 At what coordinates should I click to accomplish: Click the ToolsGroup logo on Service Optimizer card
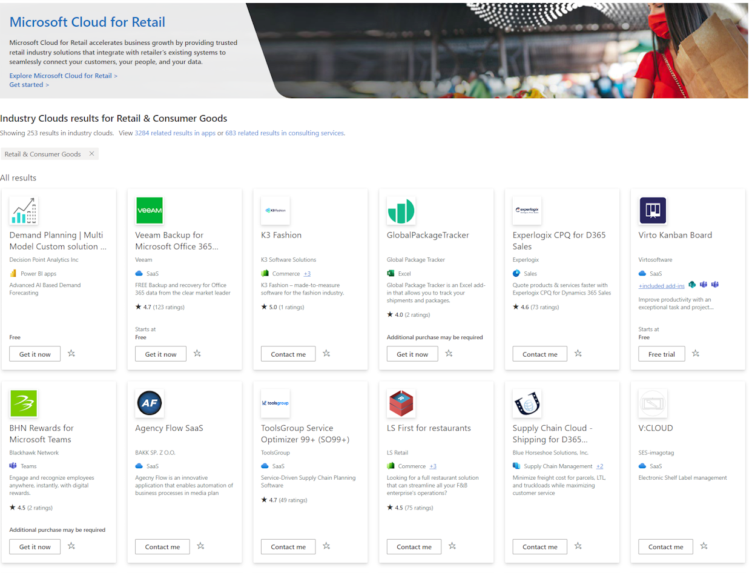[x=275, y=403]
